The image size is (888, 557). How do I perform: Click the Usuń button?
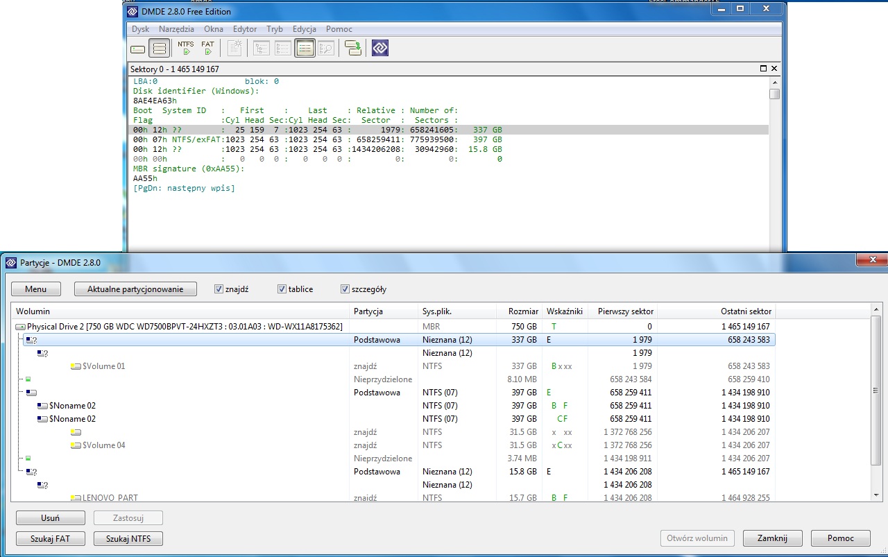(51, 518)
